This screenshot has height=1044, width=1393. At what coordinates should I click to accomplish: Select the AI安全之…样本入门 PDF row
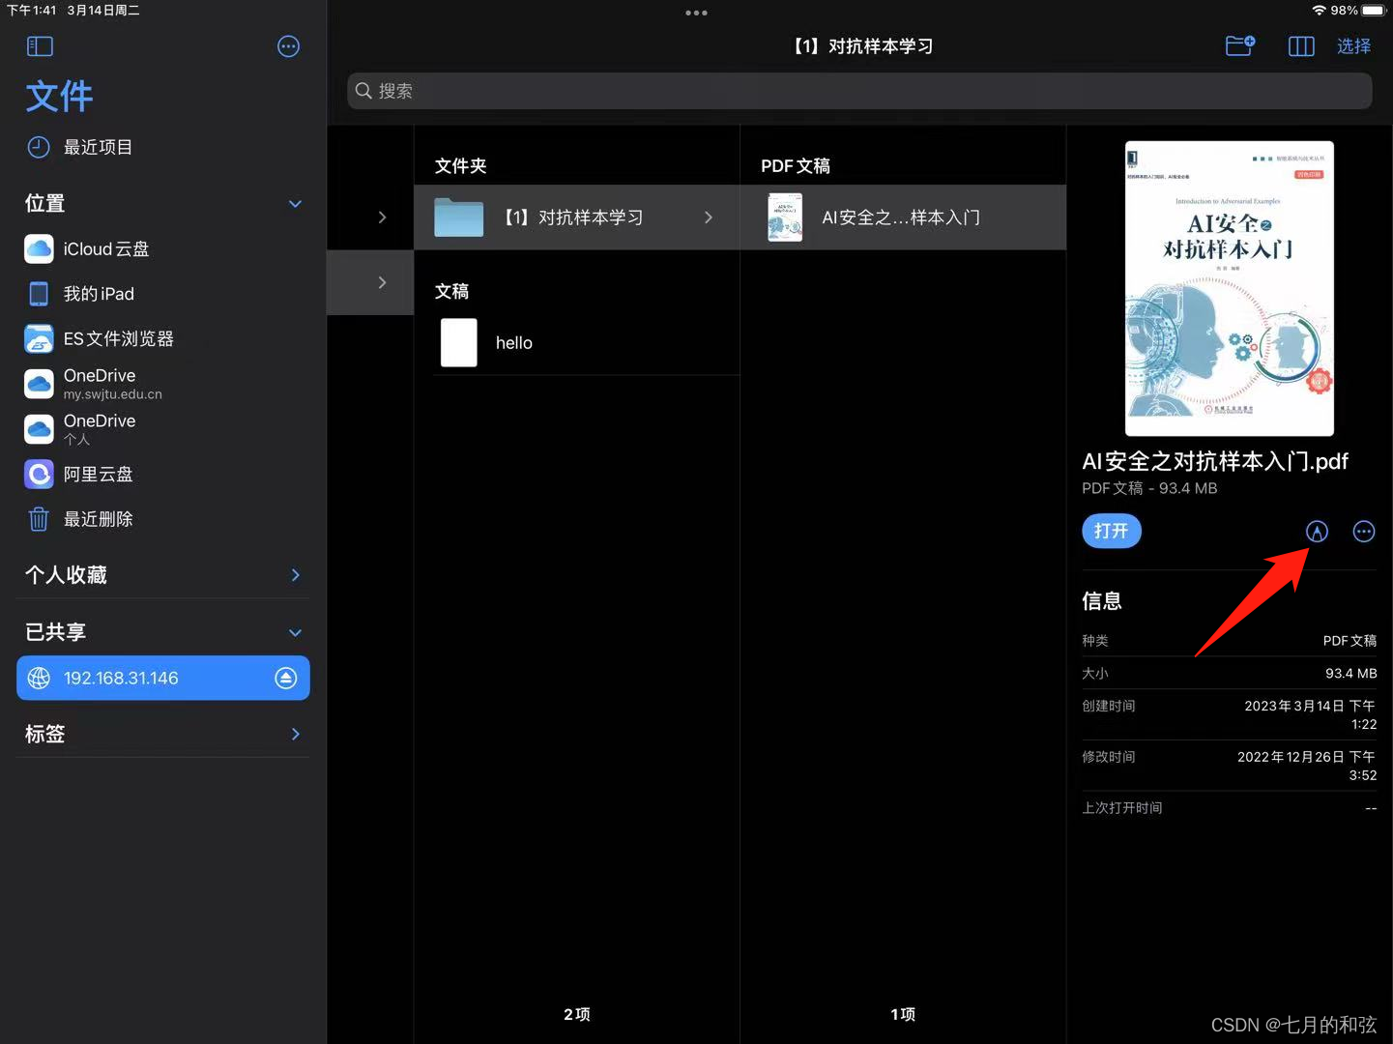(903, 217)
